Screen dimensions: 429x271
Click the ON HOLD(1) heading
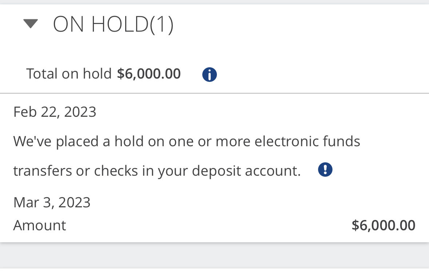113,25
